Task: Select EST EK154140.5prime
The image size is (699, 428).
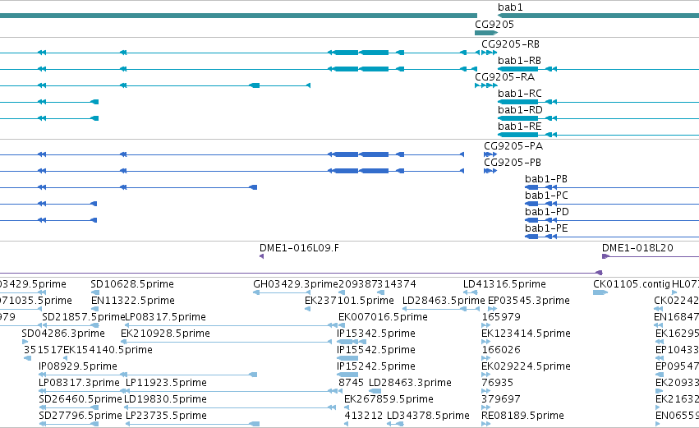Action: coord(108,351)
